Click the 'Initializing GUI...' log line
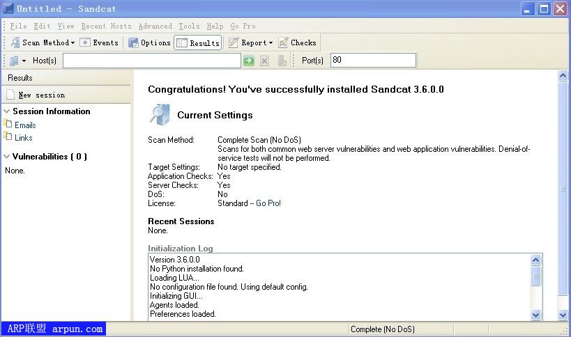 pos(176,296)
